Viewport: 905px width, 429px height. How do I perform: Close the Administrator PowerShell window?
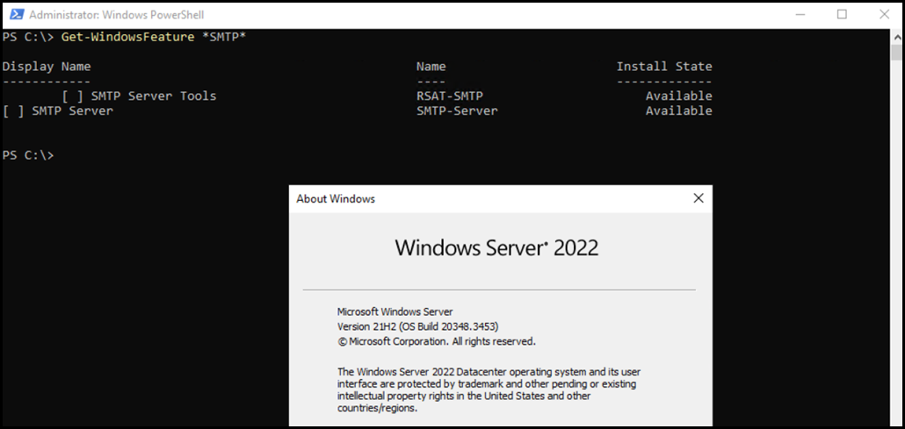(884, 14)
